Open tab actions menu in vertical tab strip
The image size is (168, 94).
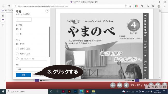pyautogui.click(x=3, y=16)
